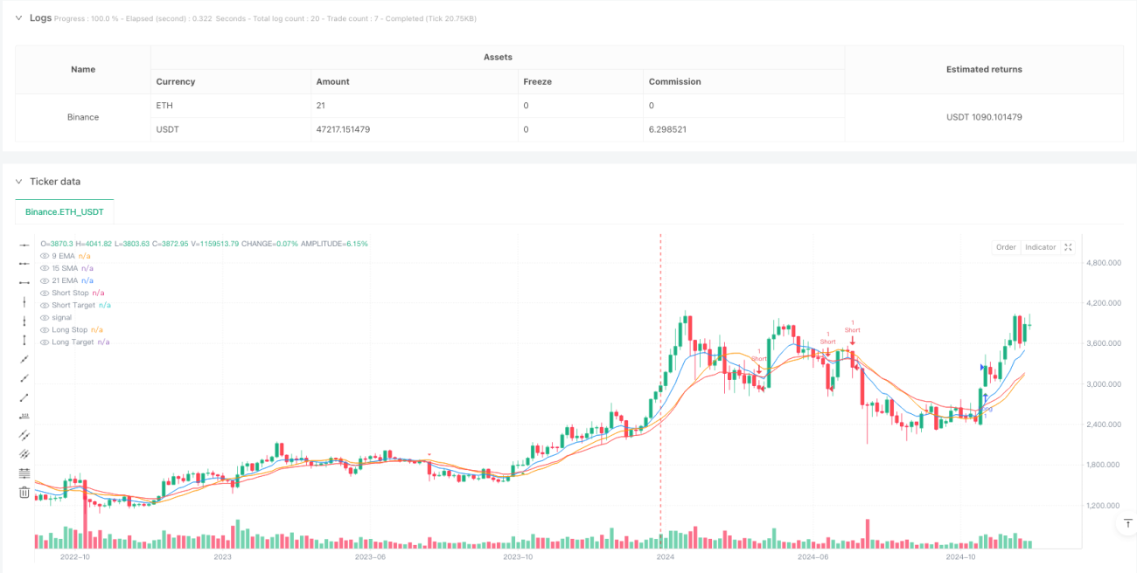Viewport: 1137px width, 573px height.
Task: Delete drawings with the trash icon
Action: [24, 493]
